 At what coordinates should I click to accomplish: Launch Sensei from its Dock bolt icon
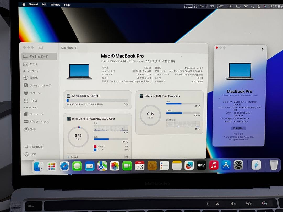[256, 165]
